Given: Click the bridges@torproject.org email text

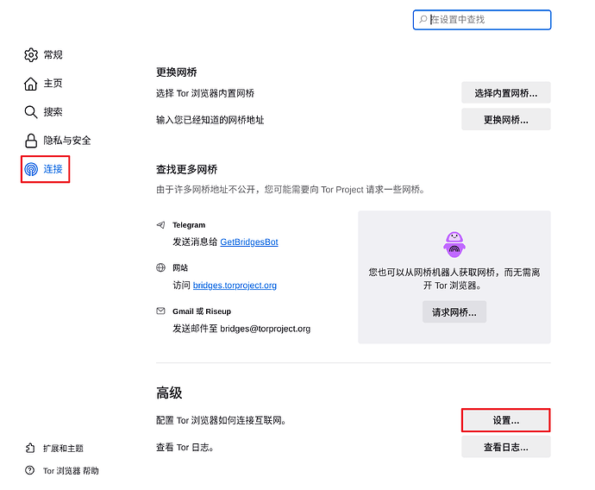Looking at the screenshot, I should click(x=266, y=329).
